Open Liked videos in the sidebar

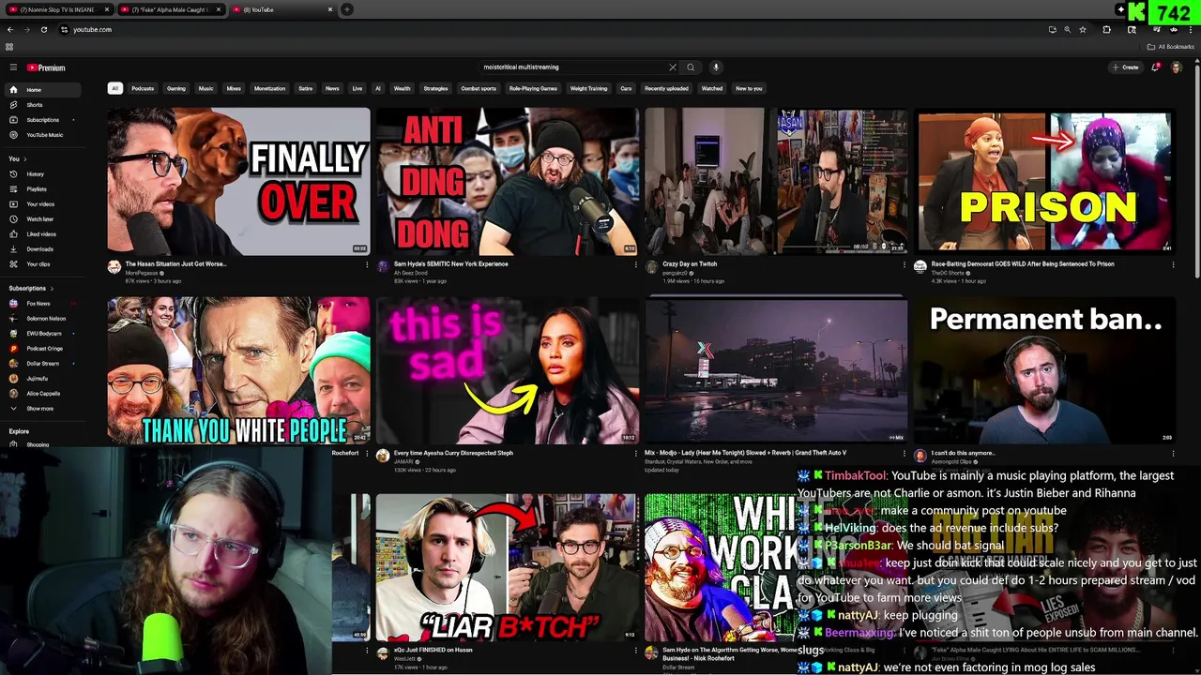(x=42, y=234)
